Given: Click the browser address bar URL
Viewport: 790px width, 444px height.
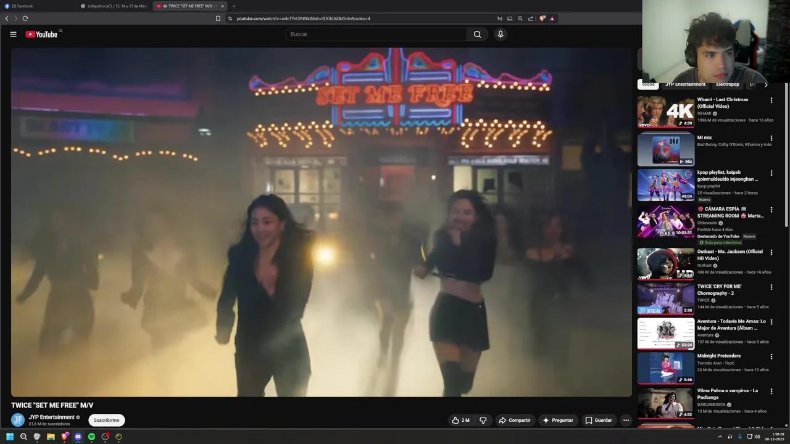Looking at the screenshot, I should click(x=303, y=18).
